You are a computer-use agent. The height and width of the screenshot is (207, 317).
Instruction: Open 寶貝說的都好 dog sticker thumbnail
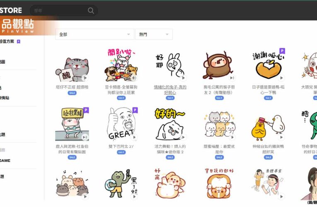pos(219,184)
